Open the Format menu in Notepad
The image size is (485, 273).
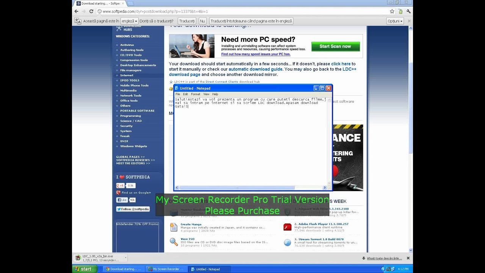click(196, 94)
